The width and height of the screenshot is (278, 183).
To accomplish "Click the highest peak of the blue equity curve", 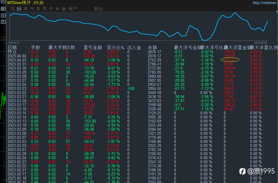I will [235, 13].
